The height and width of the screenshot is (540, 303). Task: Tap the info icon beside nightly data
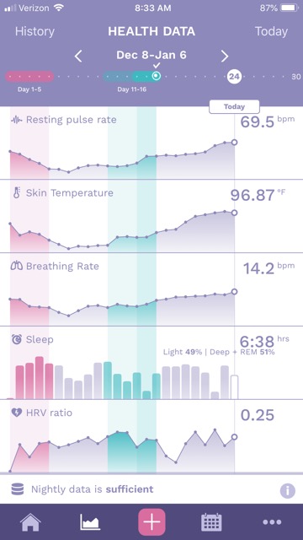pyautogui.click(x=288, y=491)
